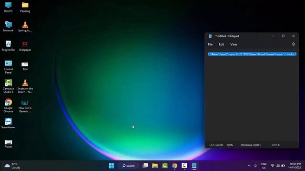Click the 100% zoom status in Notepad

point(230,145)
